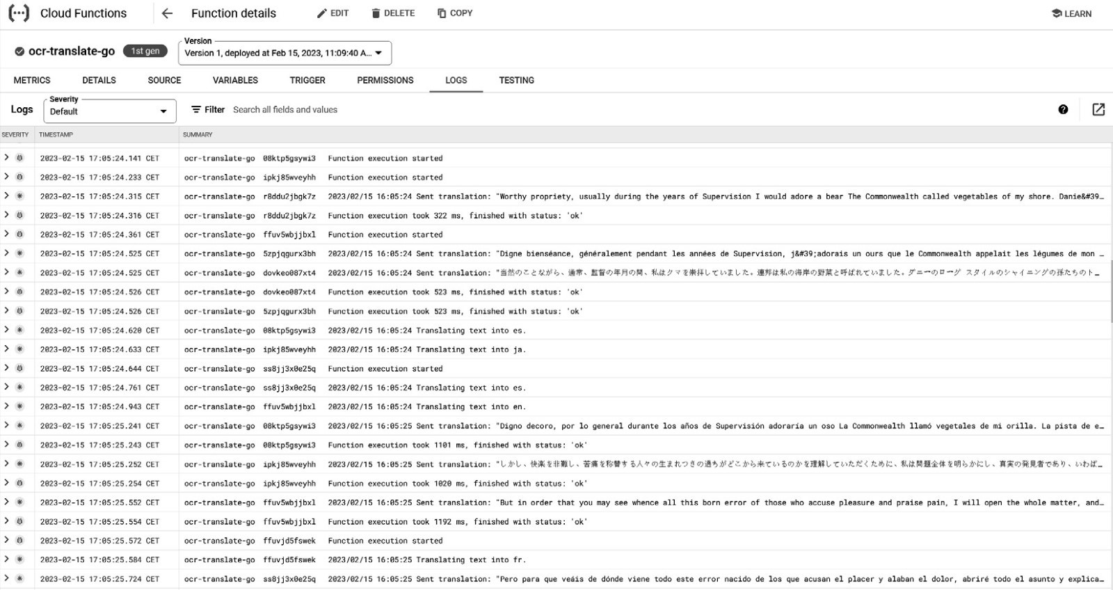Go back with the left arrow icon
Screen dimensions: 1113x590
coord(167,13)
